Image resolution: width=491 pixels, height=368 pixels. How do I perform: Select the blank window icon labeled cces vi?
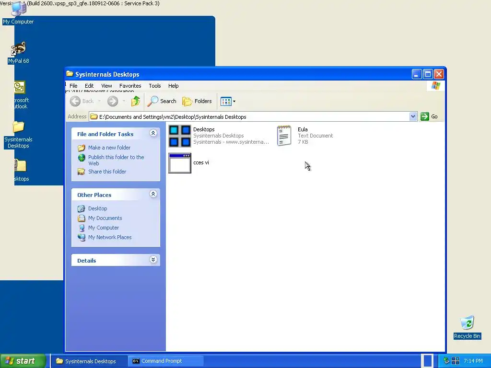(180, 163)
